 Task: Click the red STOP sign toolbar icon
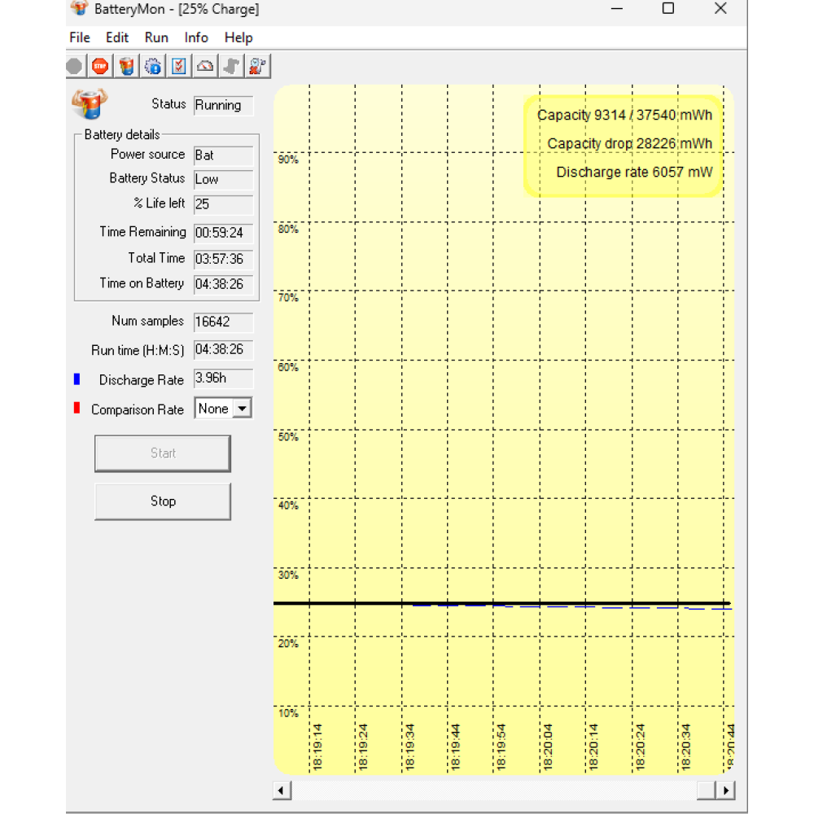pos(100,66)
